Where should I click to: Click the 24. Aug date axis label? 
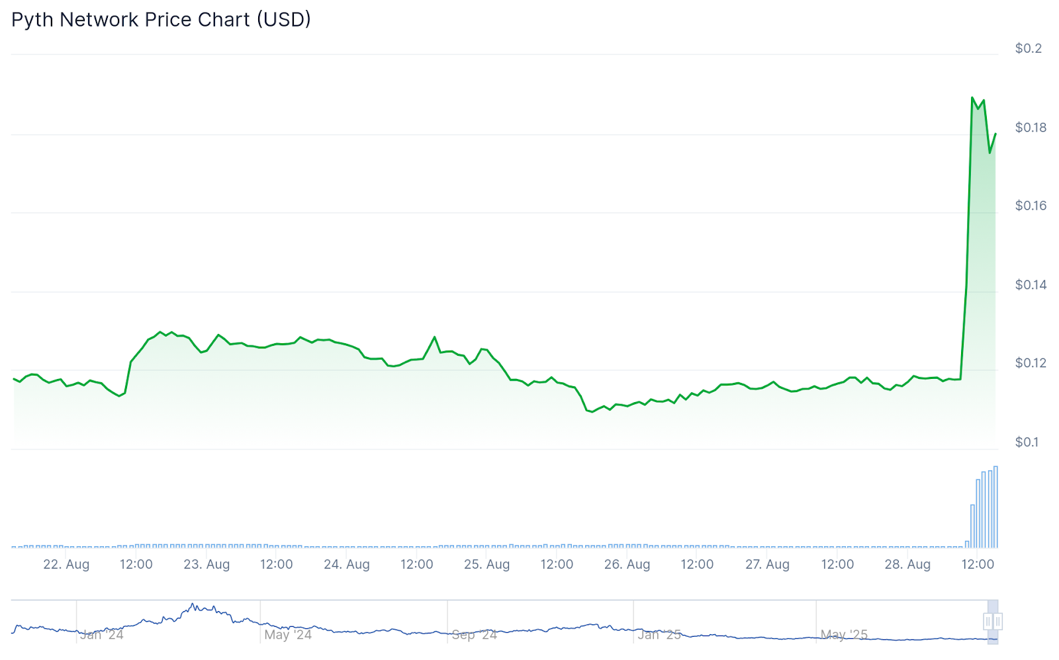(347, 565)
